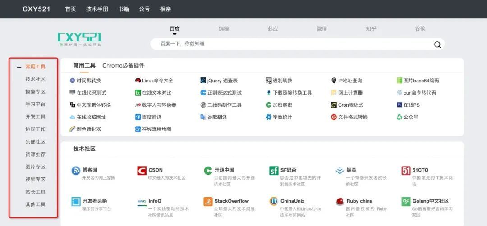Open the CSDN red logo
Screen dimensions: 487x226
(142, 171)
